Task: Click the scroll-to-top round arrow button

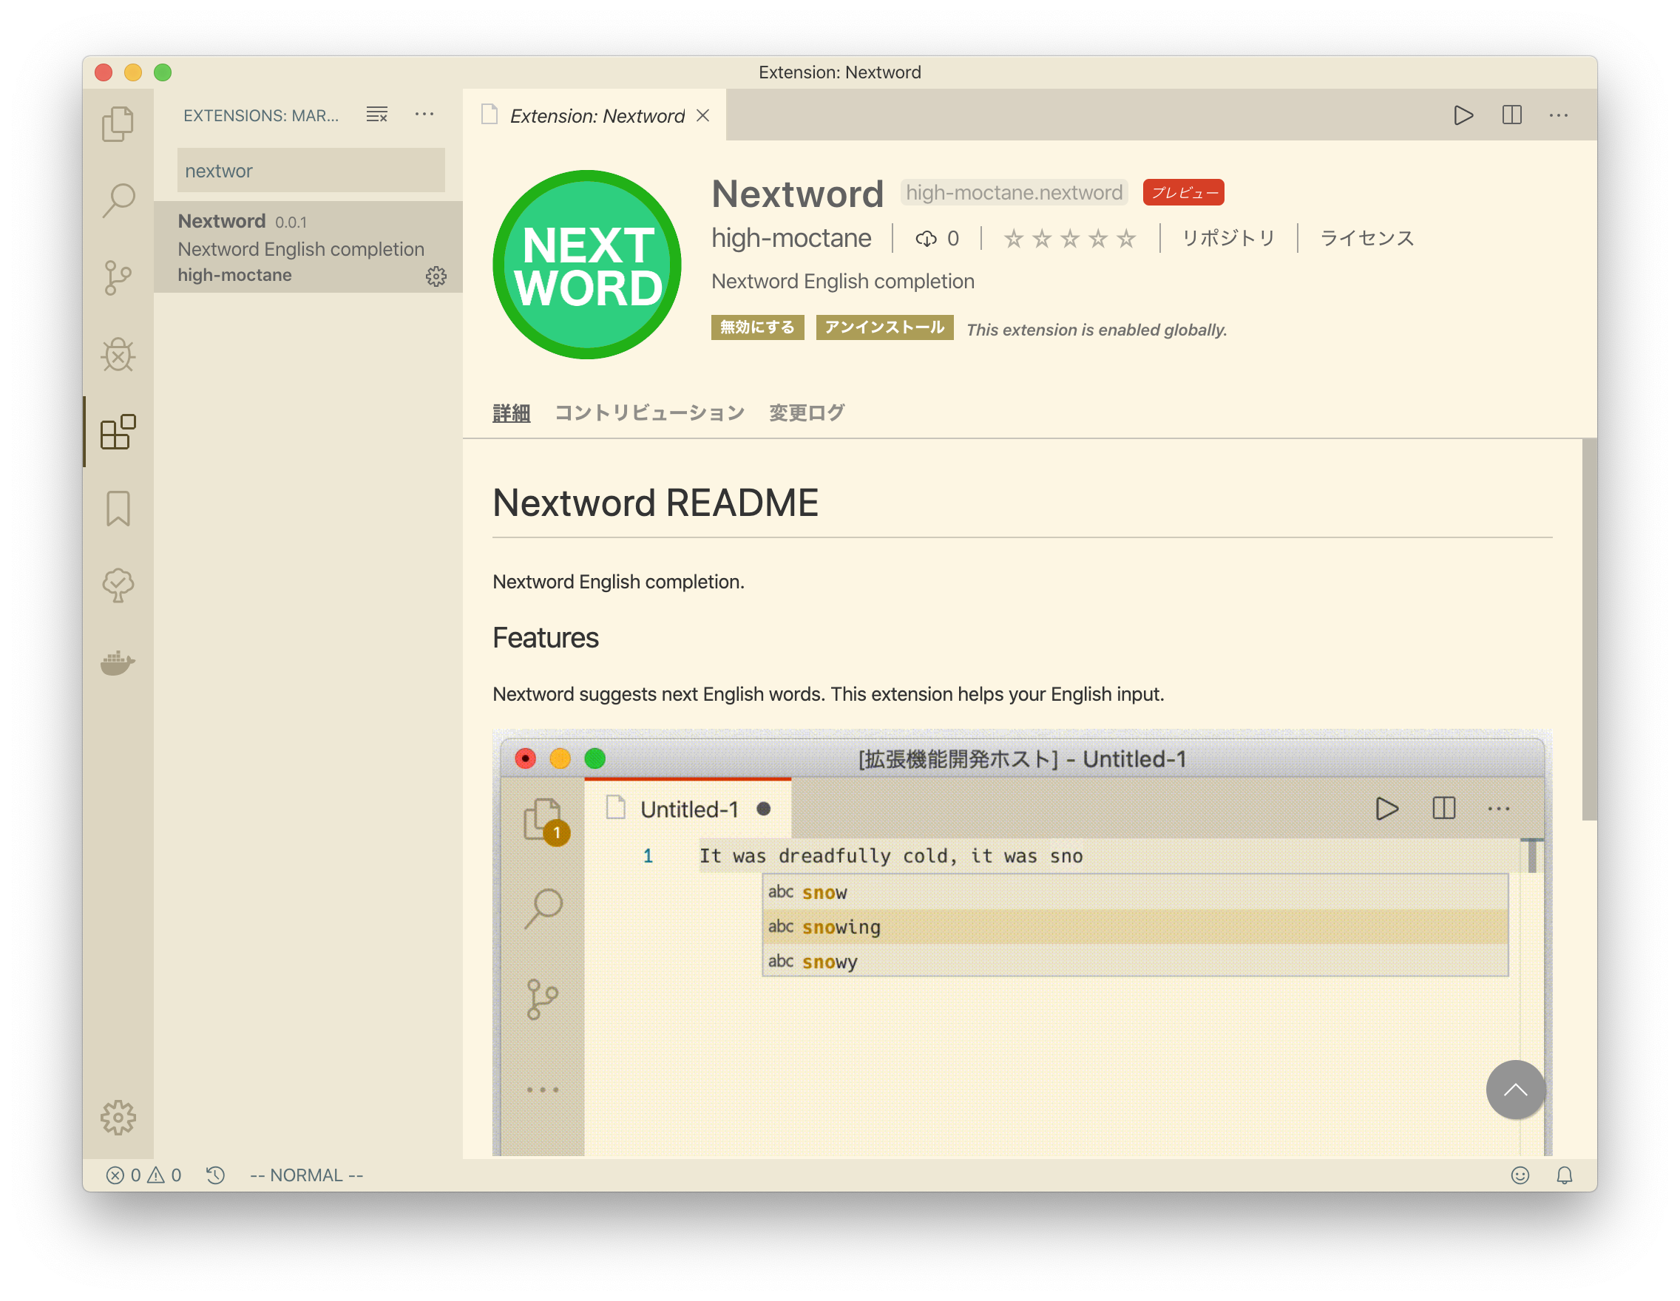Action: 1515,1090
